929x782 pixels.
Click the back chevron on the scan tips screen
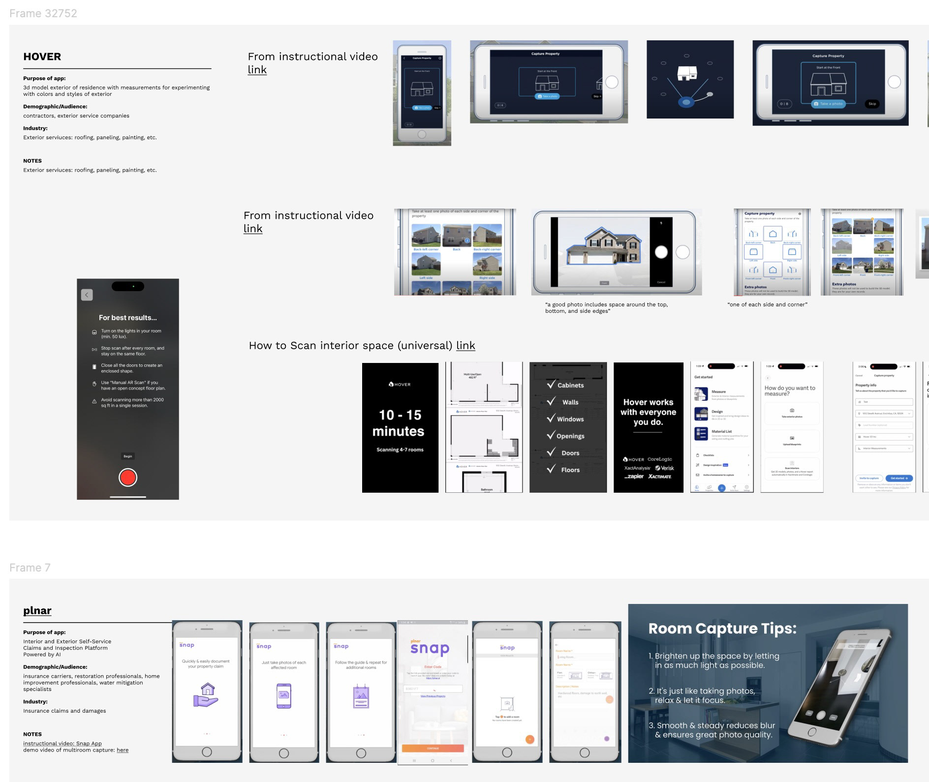tap(87, 295)
